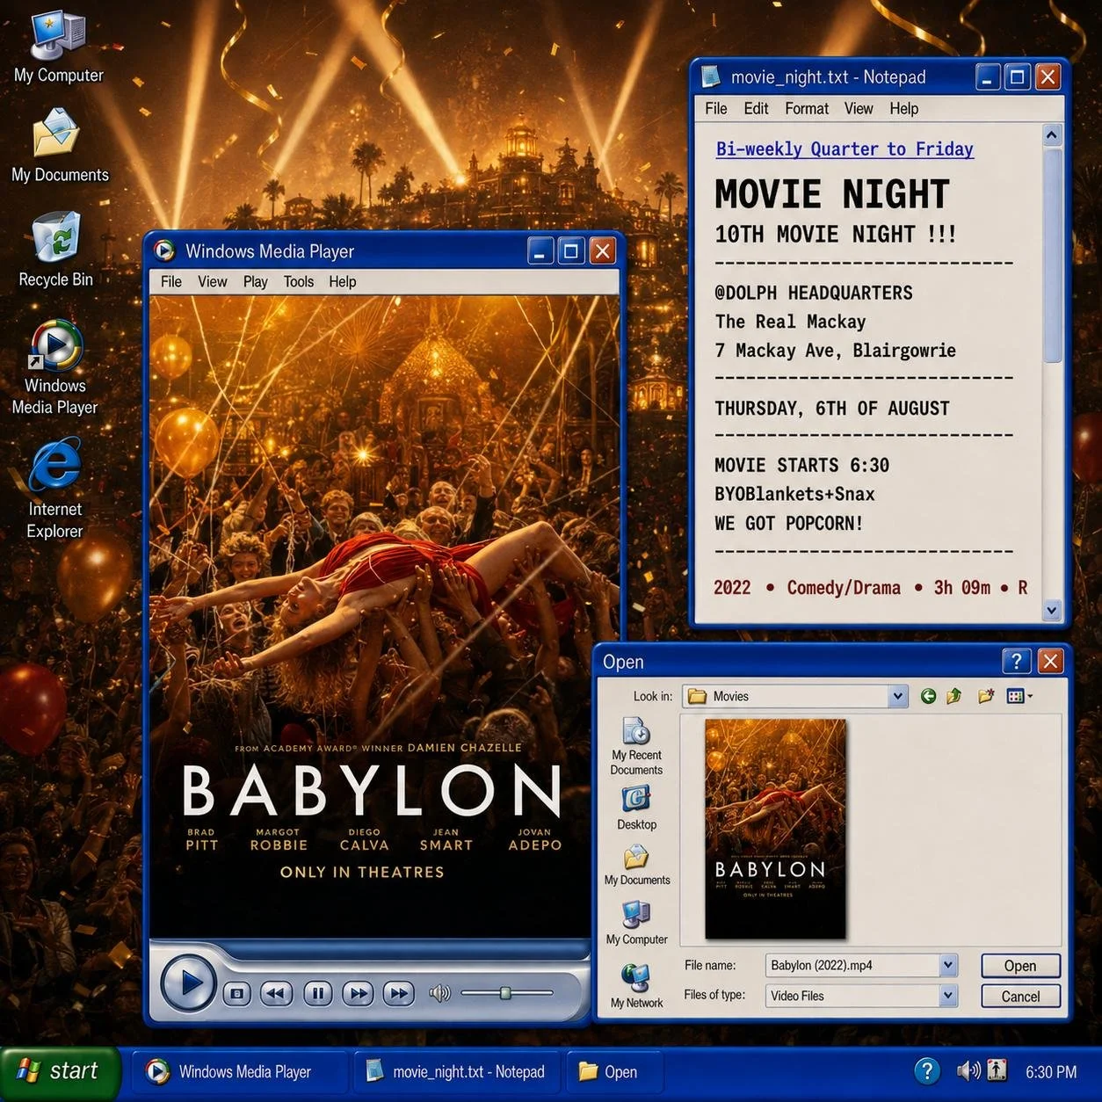Click 7 Mackay Ave, Blairgowrie line
This screenshot has width=1102, height=1102.
[x=835, y=351]
